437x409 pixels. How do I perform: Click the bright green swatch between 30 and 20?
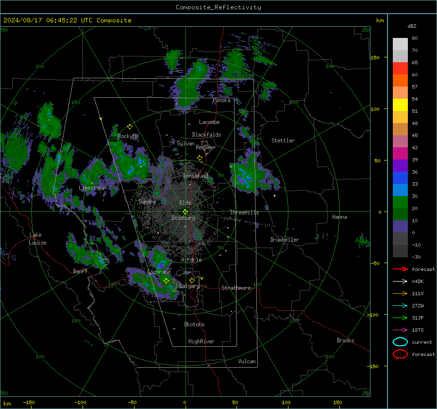click(x=400, y=202)
